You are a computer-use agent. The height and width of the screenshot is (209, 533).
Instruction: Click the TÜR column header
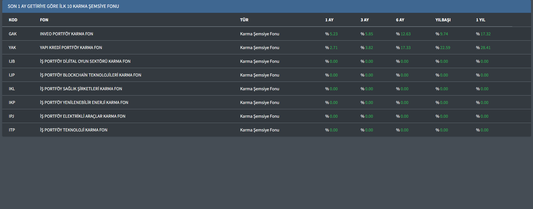coord(244,20)
